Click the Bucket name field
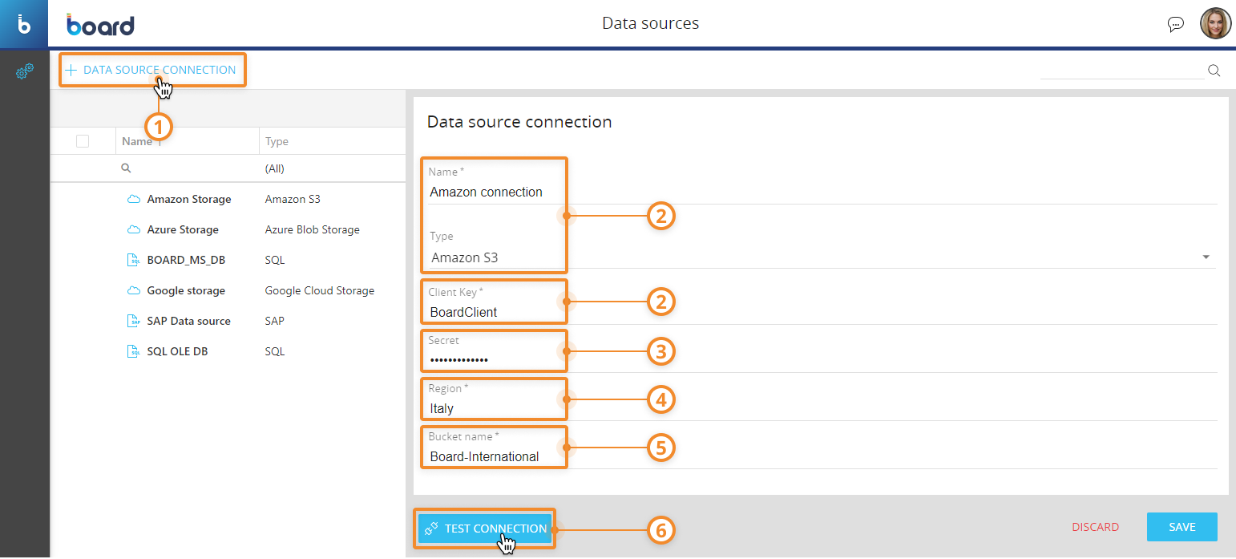Viewport: 1236px width, 559px height. click(822, 457)
